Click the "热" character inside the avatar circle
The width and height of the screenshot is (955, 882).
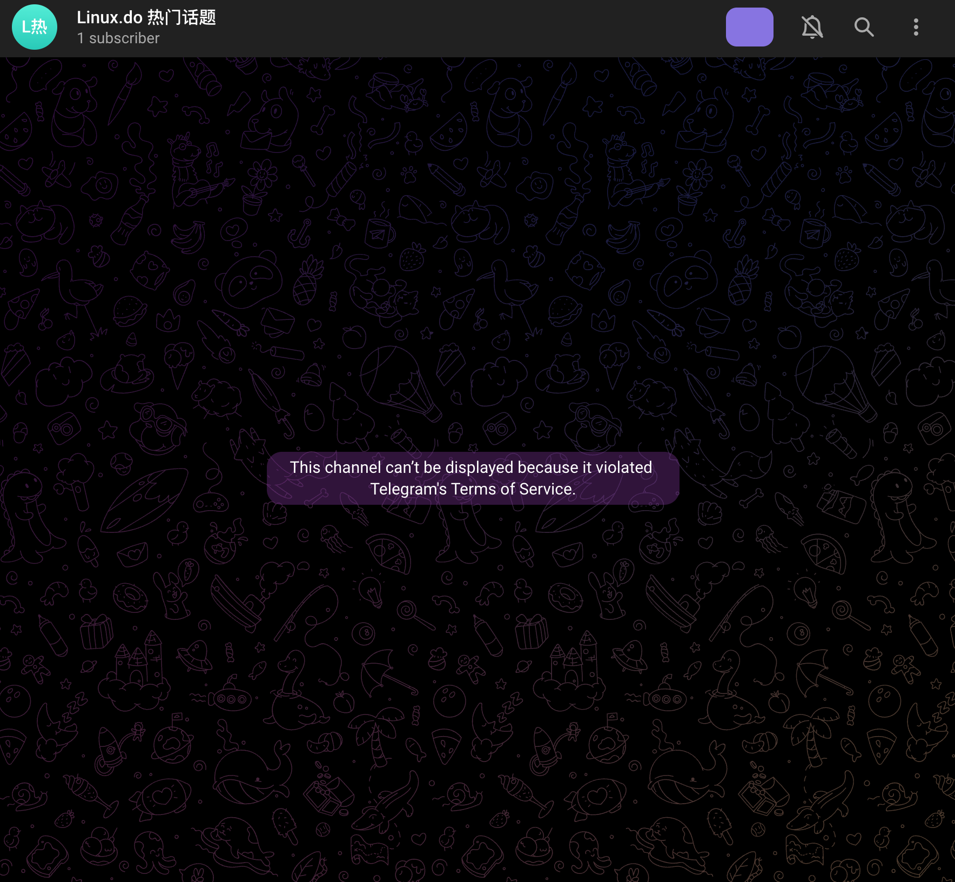coord(39,27)
